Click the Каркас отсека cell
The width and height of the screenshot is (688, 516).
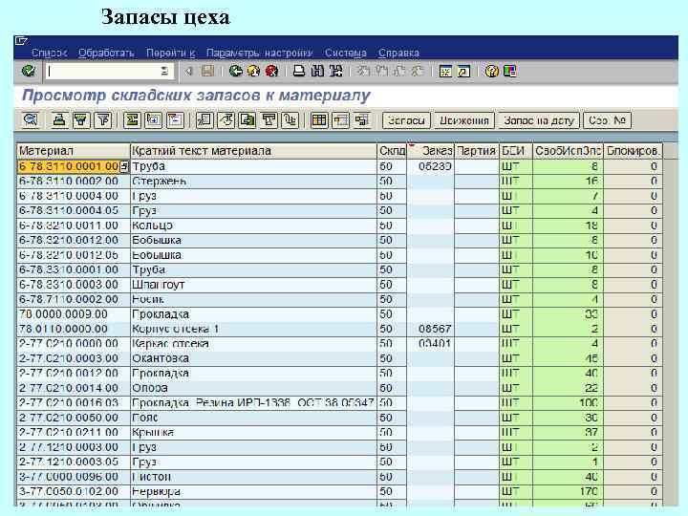coord(253,344)
